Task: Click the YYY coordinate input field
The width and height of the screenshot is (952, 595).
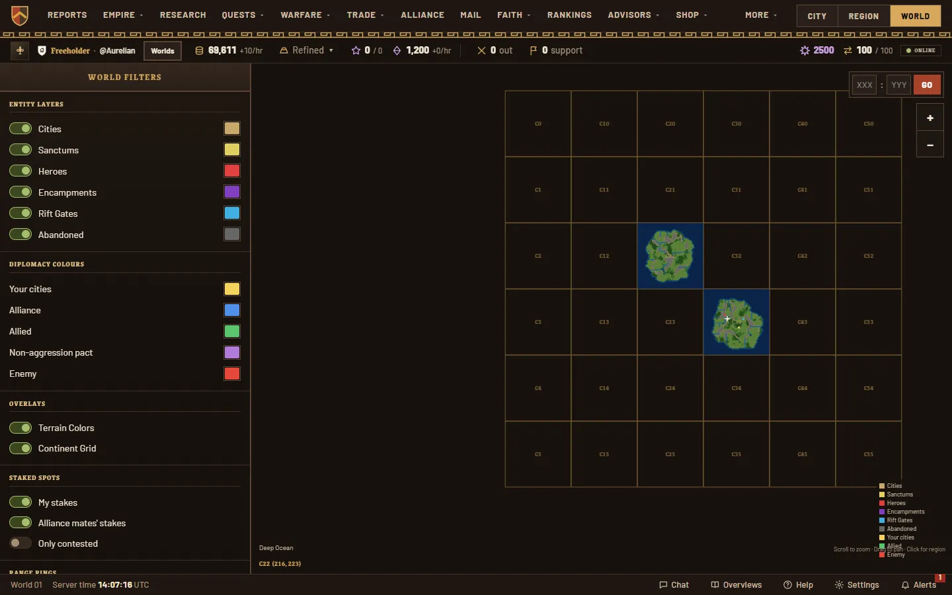Action: click(x=898, y=85)
